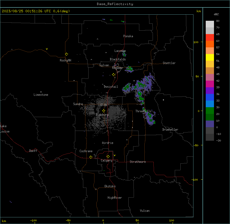Click the Stettler label
Image resolution: width=230 pixels, height=224 pixels.
169,63
